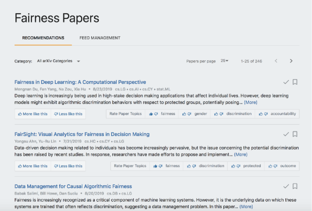Bookmark the Fairness in Deep Learning paper

point(295,82)
